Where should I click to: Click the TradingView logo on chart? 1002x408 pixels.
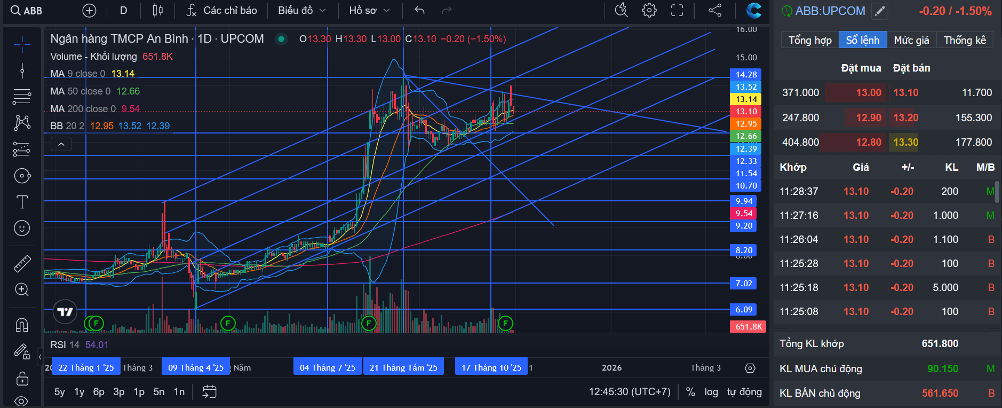(65, 312)
